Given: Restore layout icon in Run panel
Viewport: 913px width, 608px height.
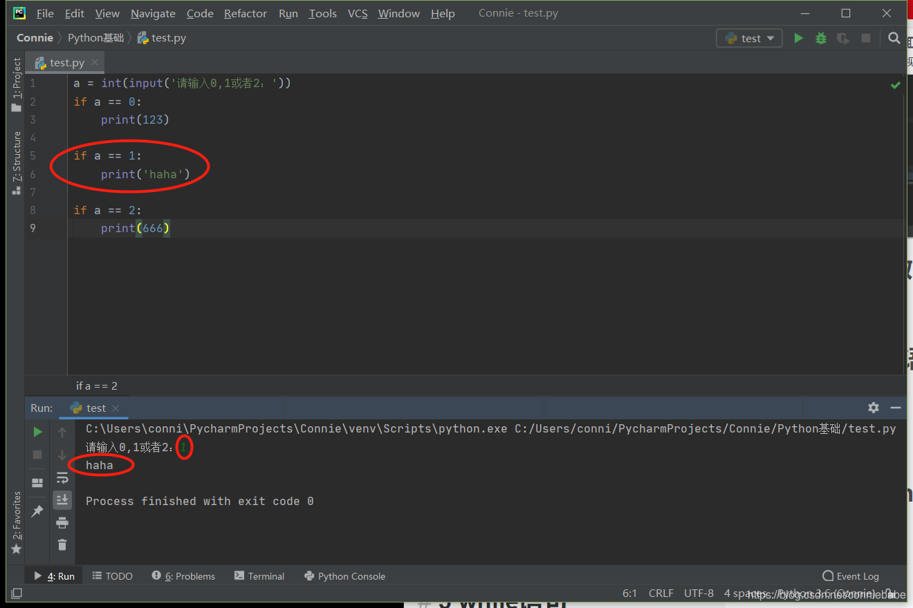Looking at the screenshot, I should click(x=37, y=482).
